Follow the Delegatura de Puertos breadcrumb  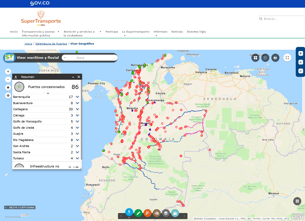[51, 44]
